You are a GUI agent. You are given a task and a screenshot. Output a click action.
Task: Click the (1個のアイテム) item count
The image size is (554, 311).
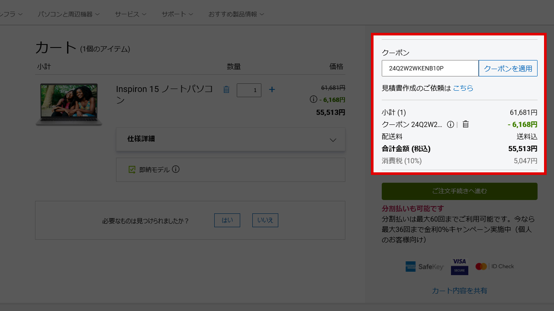click(105, 49)
